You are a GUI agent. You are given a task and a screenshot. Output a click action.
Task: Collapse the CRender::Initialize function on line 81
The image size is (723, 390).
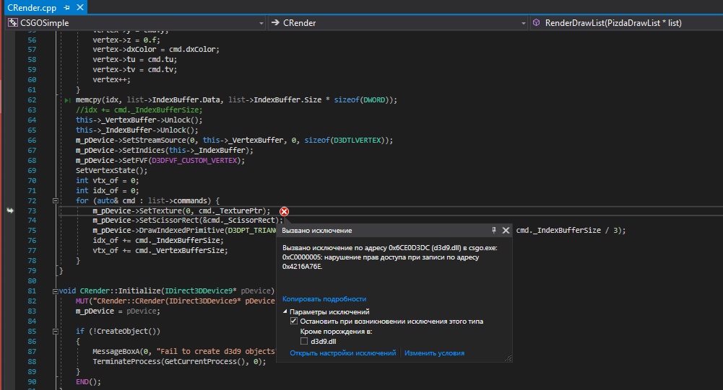coord(55,291)
